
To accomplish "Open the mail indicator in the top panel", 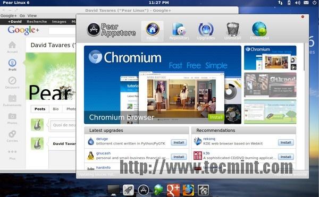I will point(306,3).
